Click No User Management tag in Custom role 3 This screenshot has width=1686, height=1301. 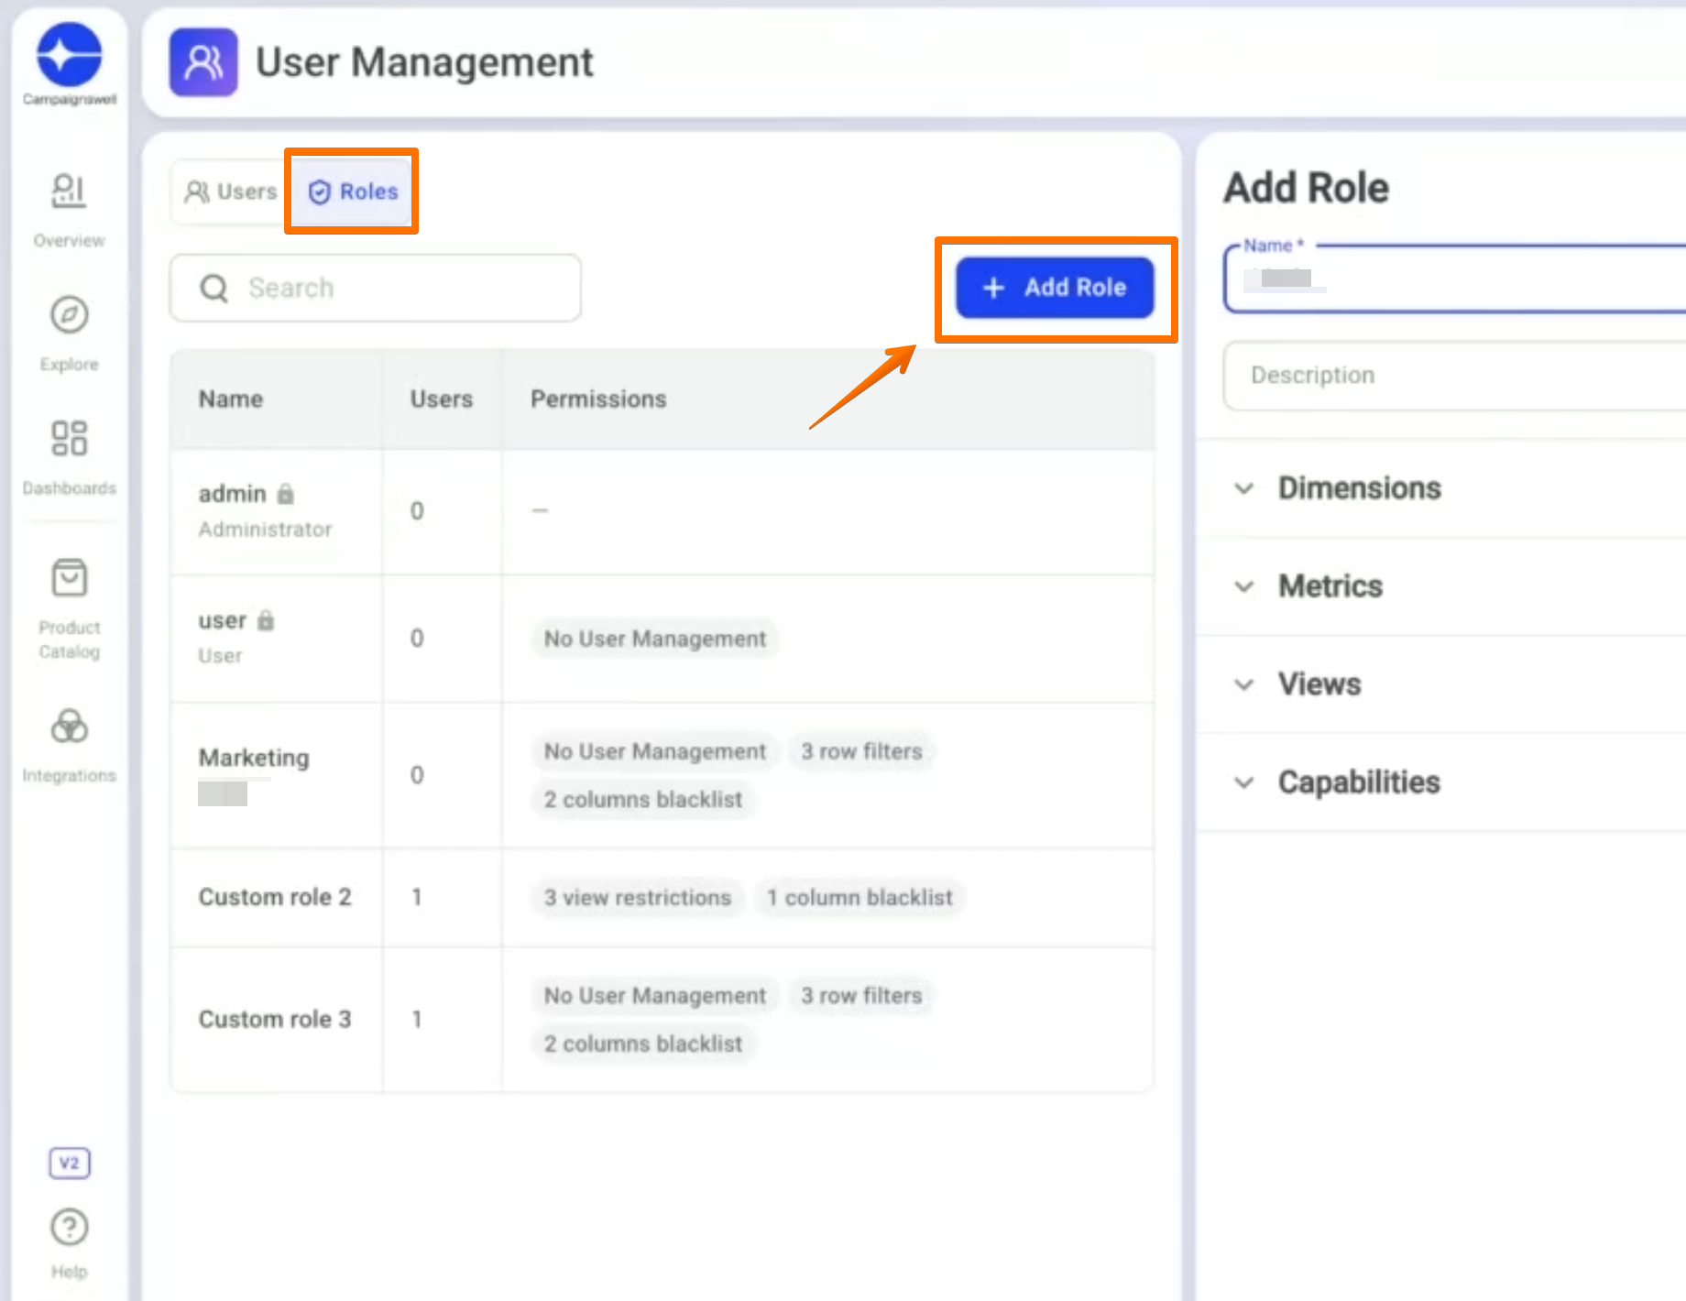tap(655, 996)
